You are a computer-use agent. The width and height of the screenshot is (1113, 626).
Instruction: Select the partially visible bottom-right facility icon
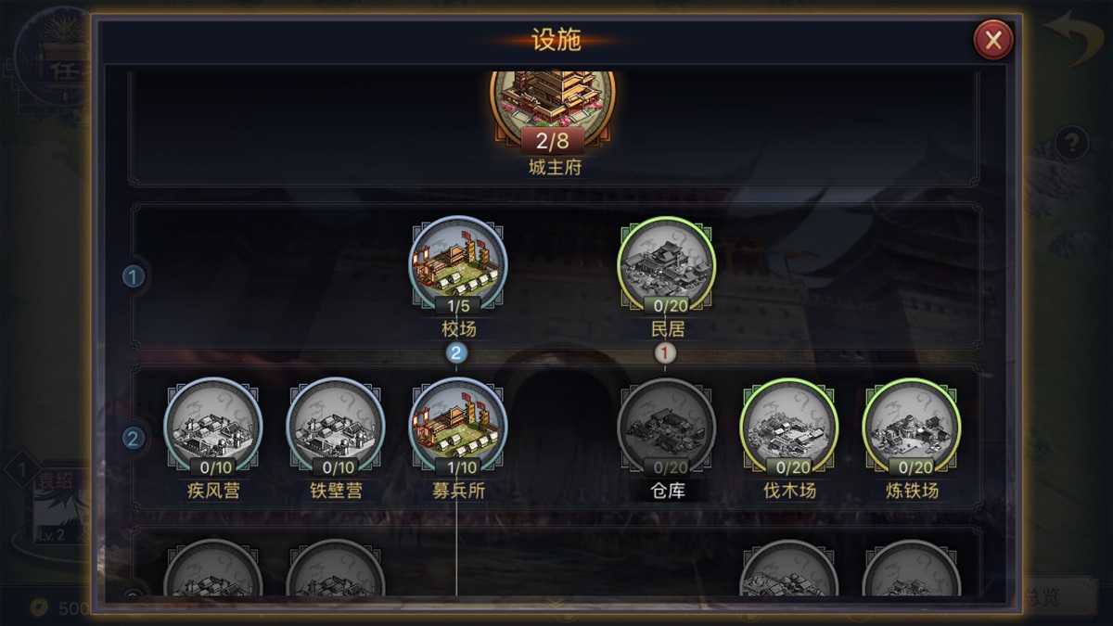(x=912, y=568)
